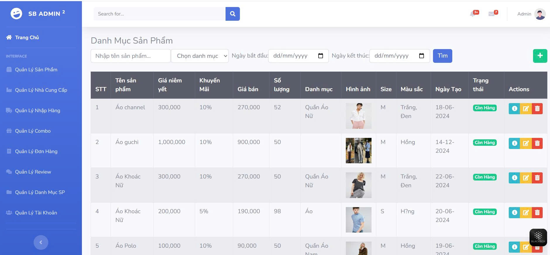Open Quản Lý Đơn Hàng menu item
This screenshot has height=255, width=550.
pyautogui.click(x=36, y=151)
